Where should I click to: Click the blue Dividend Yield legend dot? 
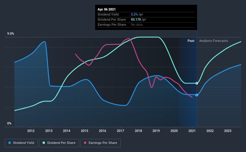[x=10, y=143]
